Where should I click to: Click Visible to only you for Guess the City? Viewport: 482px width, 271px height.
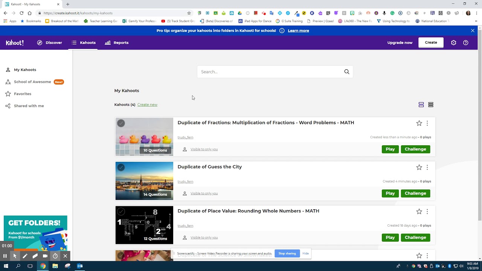(204, 193)
